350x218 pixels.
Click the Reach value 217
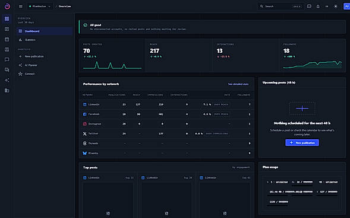pyautogui.click(x=154, y=51)
